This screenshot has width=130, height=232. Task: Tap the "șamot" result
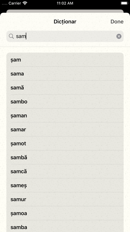point(65,143)
